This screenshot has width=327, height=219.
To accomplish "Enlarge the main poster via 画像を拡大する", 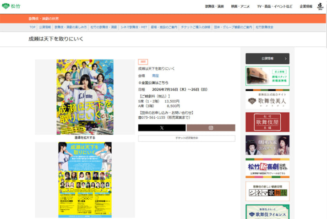I will tap(85, 137).
